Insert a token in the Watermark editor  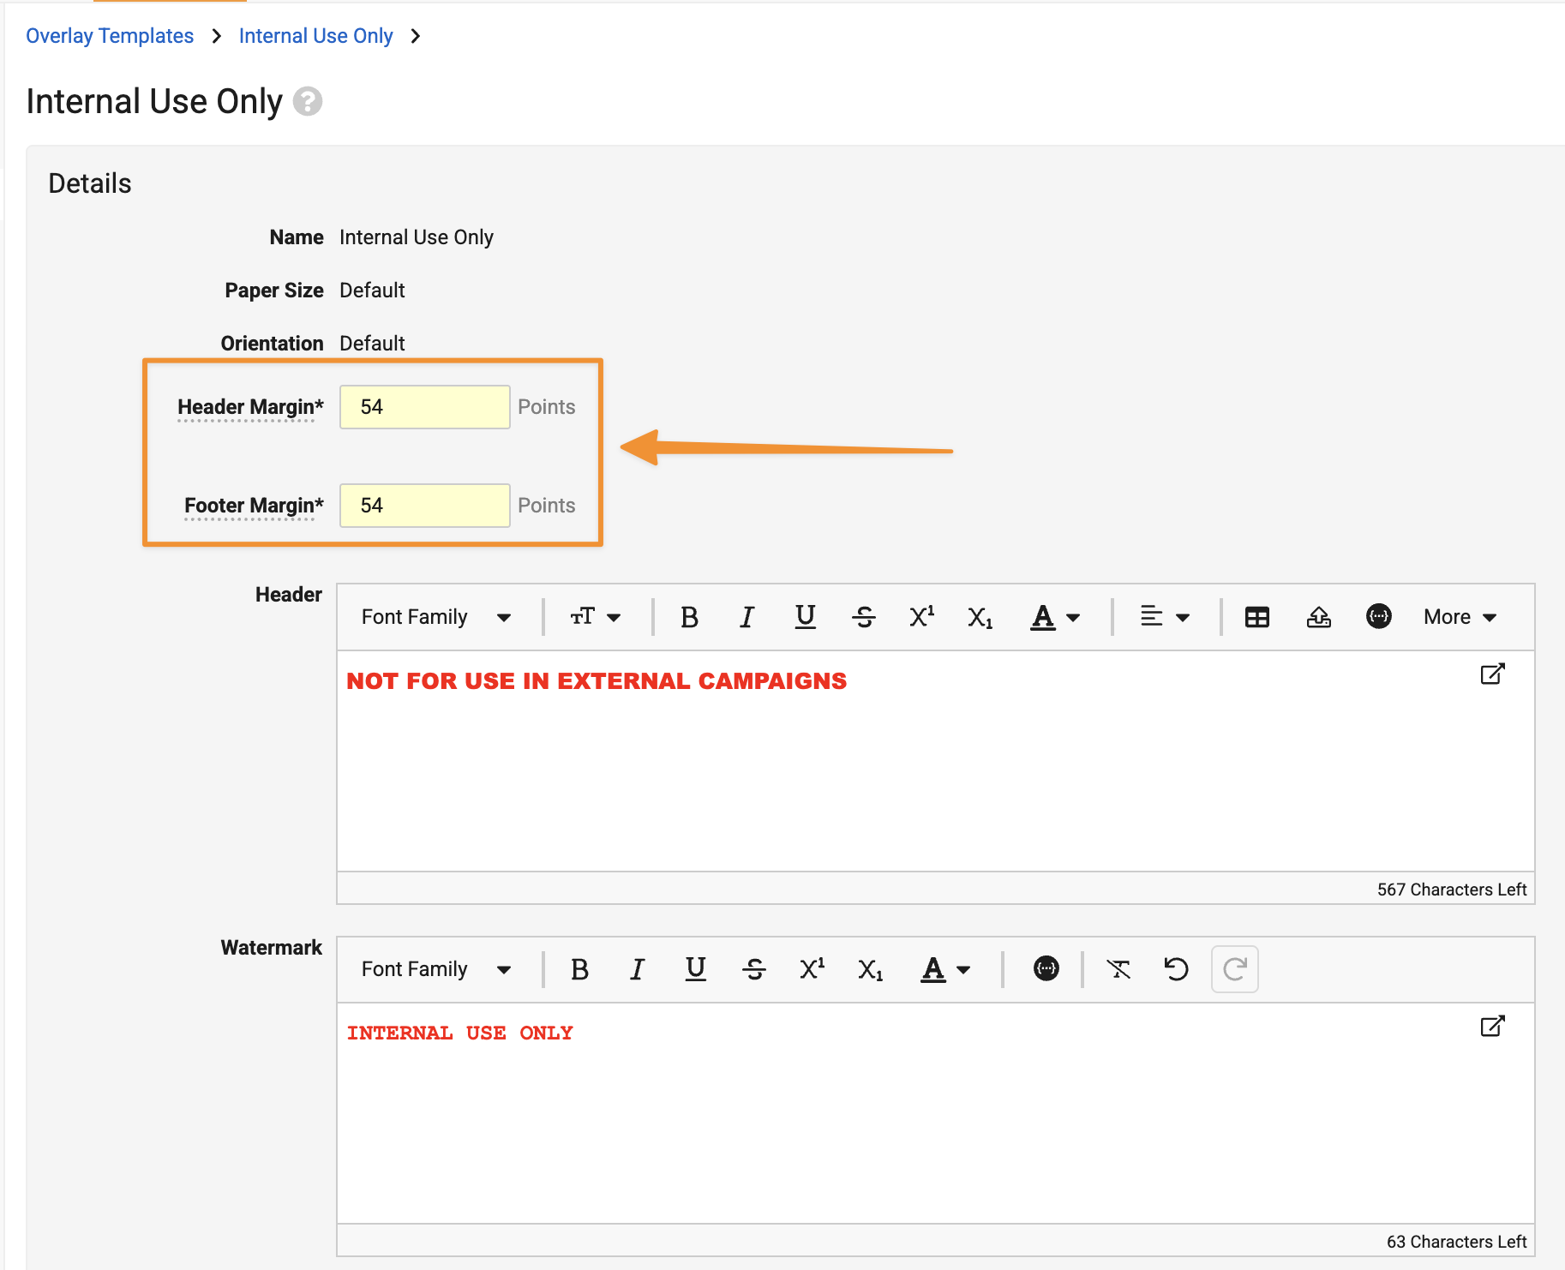(x=1046, y=968)
